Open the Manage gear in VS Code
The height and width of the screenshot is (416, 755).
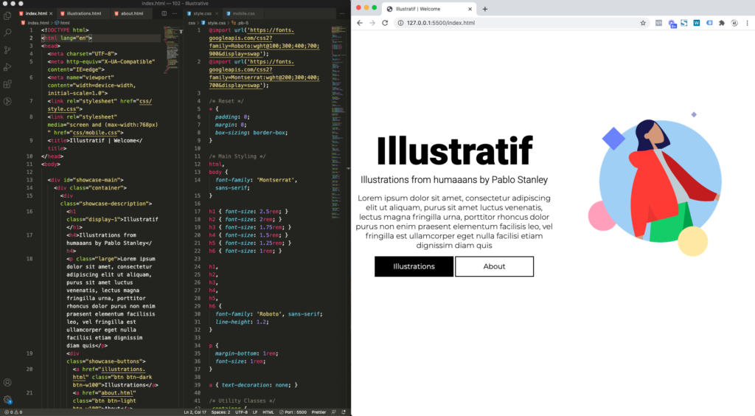[7, 400]
